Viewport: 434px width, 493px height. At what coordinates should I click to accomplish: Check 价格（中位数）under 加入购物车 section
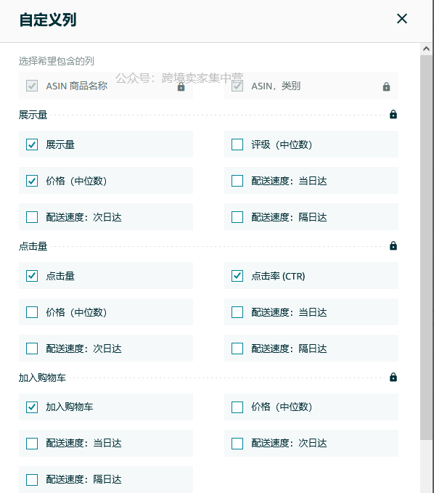pos(237,407)
